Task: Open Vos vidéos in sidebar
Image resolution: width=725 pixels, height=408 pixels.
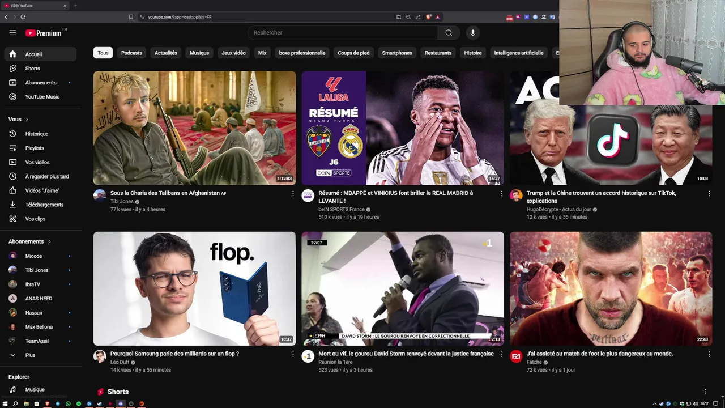Action: tap(41, 162)
